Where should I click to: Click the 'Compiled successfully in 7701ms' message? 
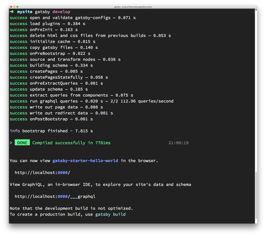tap(71, 143)
